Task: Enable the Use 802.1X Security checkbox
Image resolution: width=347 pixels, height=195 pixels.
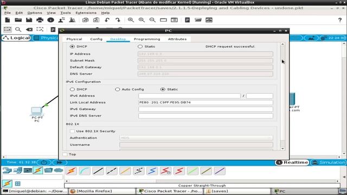Action: tap(72, 131)
